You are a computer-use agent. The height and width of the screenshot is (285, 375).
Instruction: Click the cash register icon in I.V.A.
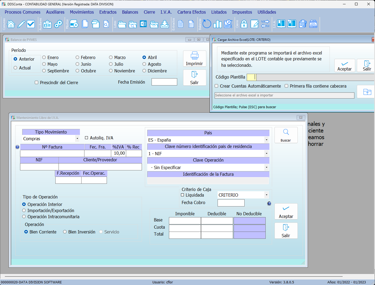coord(313,24)
